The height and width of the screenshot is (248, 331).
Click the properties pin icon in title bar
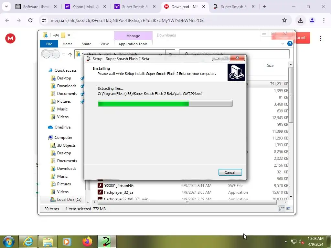click(x=56, y=35)
